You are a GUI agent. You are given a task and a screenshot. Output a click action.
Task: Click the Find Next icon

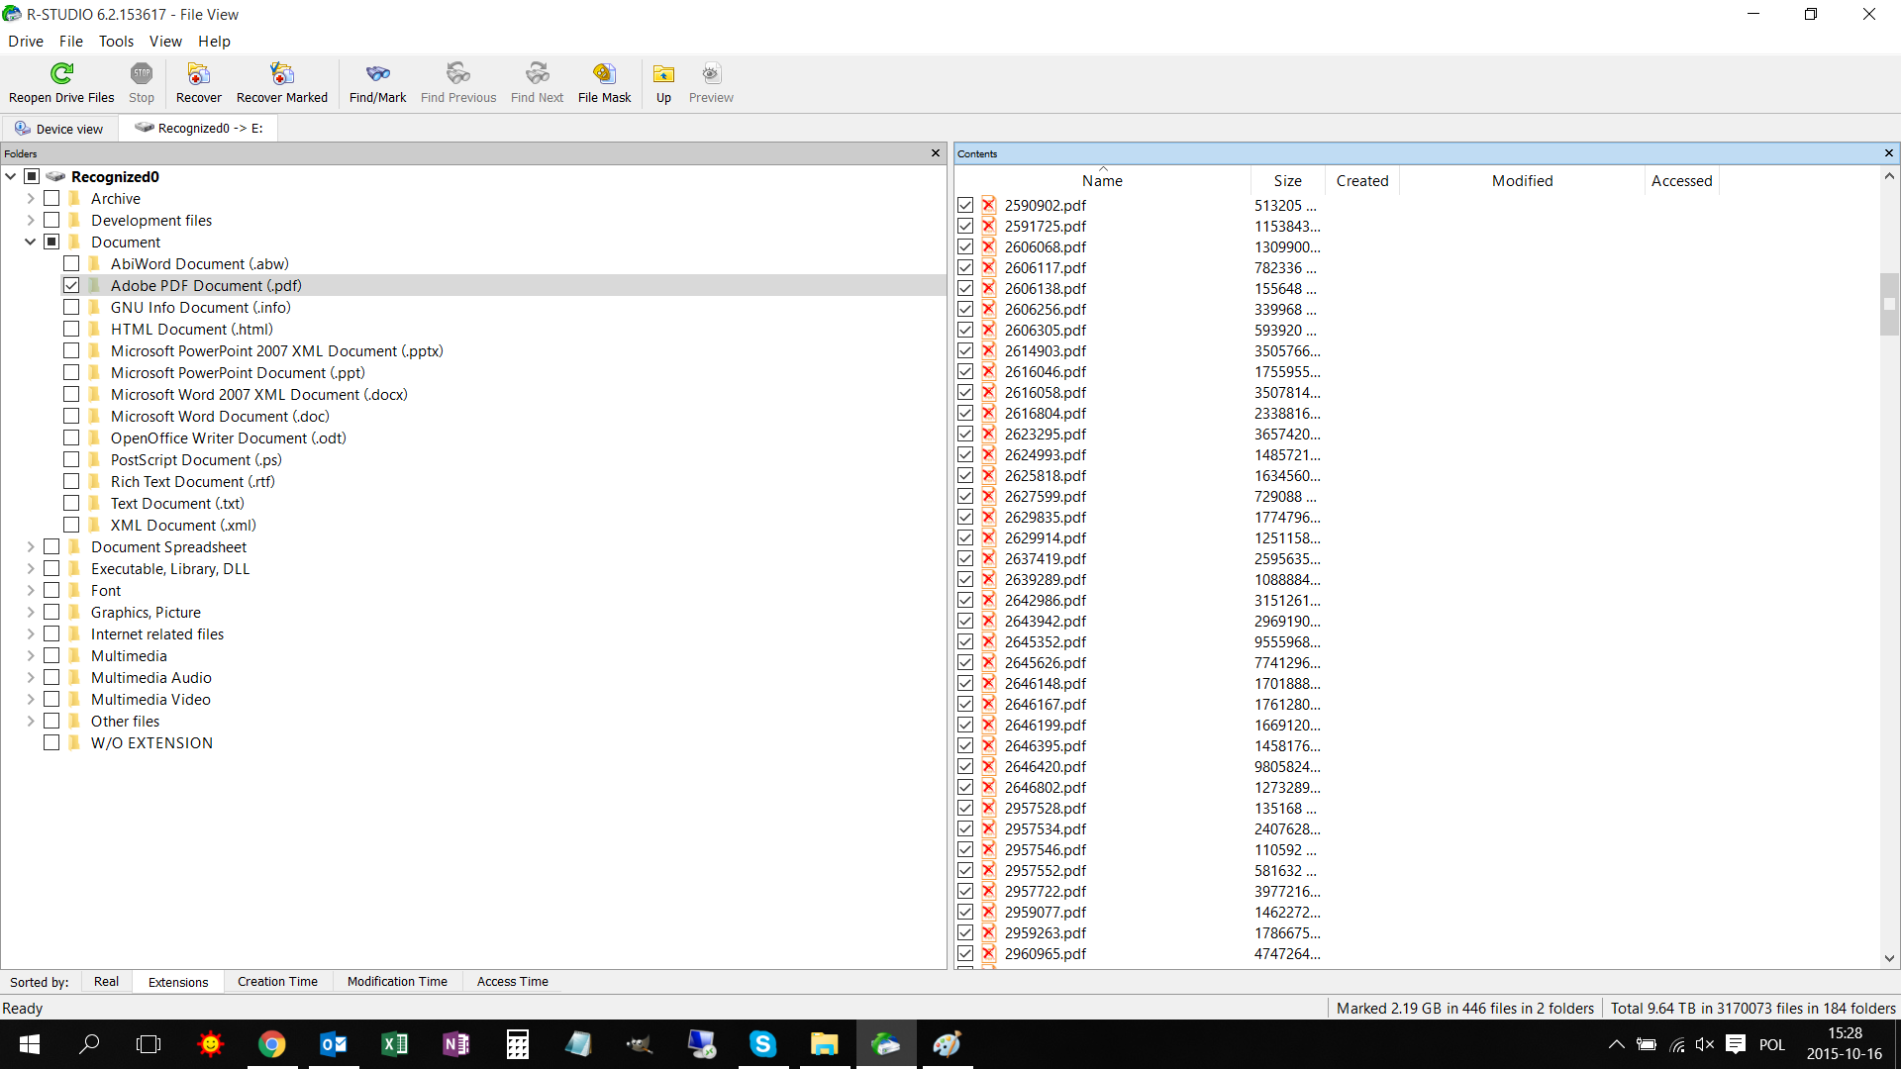pyautogui.click(x=537, y=74)
